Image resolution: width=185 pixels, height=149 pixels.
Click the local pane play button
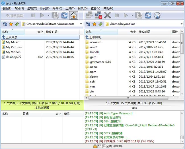(42, 15)
